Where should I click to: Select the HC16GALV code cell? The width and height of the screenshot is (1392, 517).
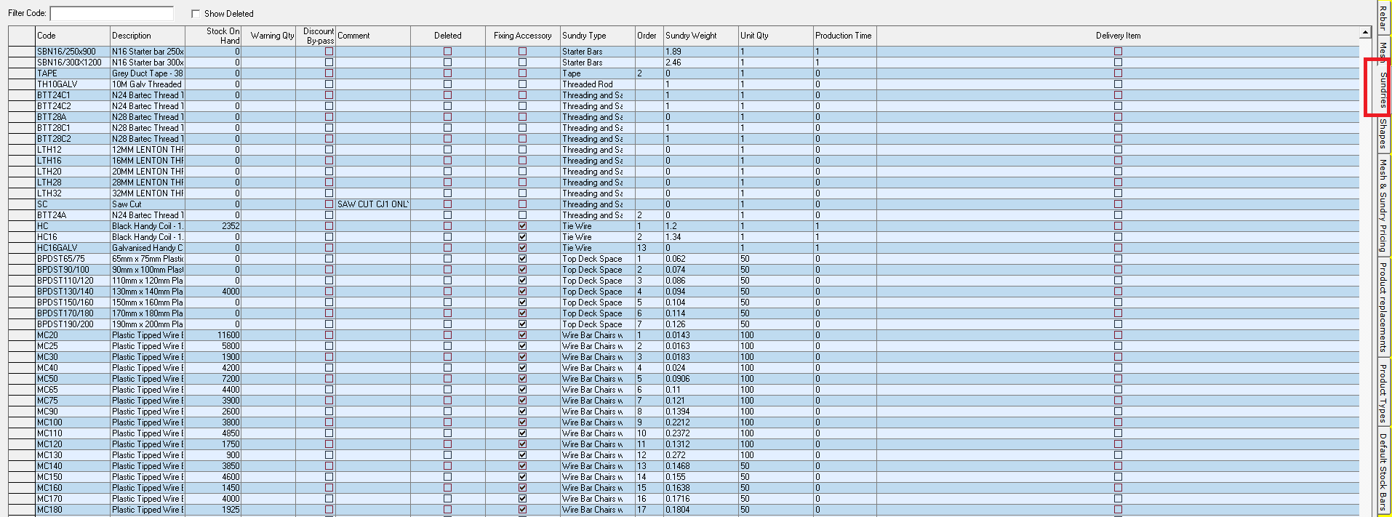(73, 248)
